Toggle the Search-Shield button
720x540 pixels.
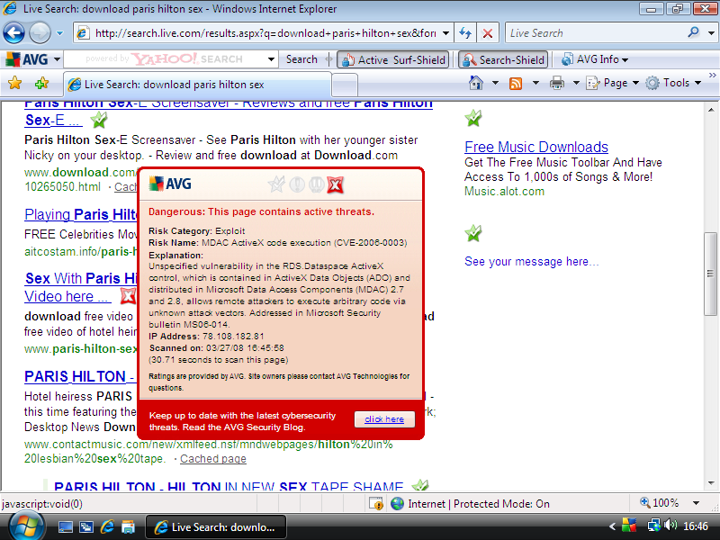click(x=503, y=59)
